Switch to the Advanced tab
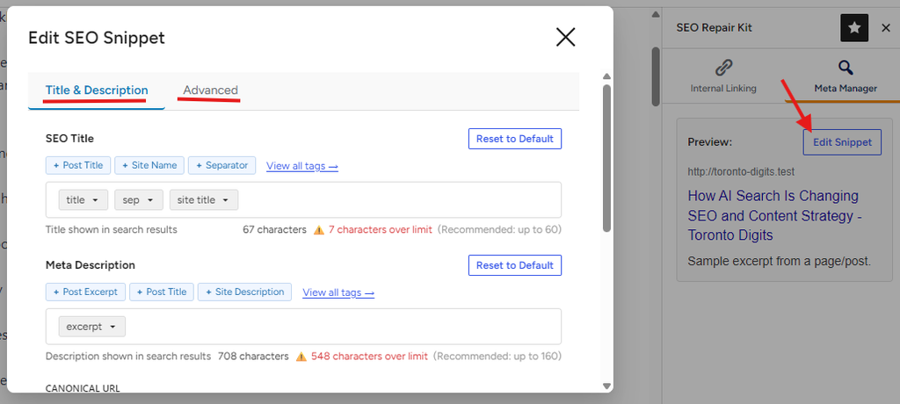 210,90
